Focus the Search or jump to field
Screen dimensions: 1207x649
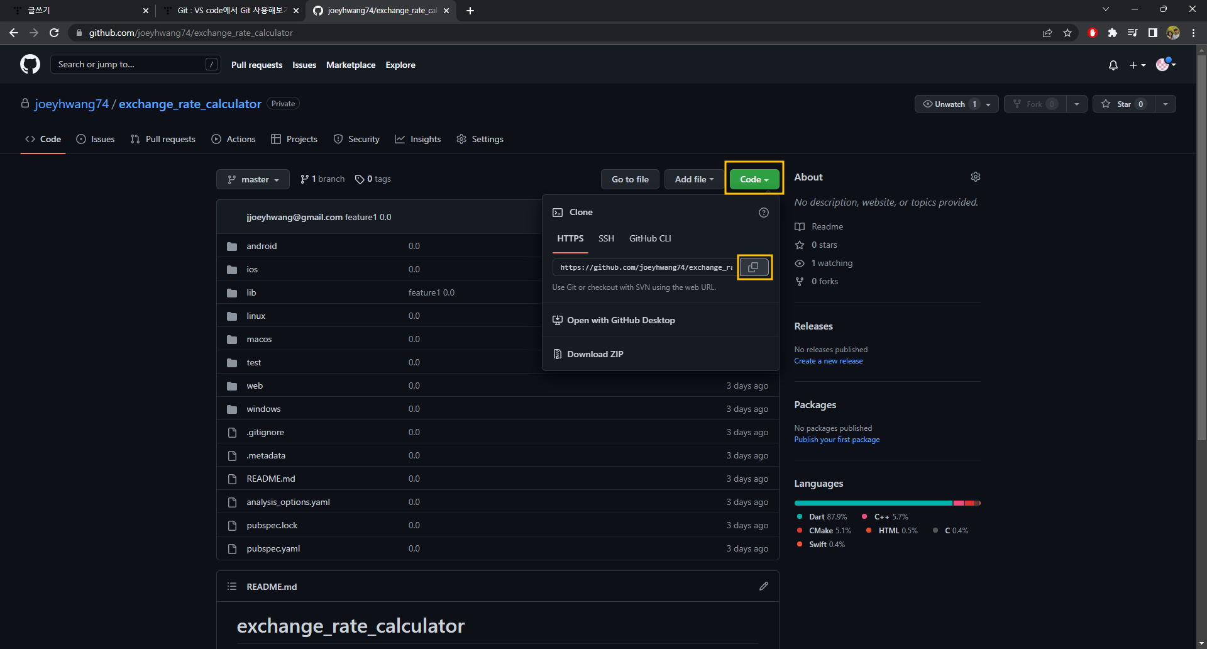pos(135,64)
